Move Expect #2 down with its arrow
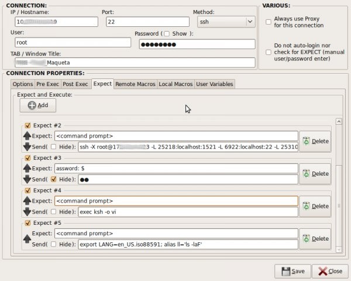The width and height of the screenshot is (351, 281). (27, 147)
